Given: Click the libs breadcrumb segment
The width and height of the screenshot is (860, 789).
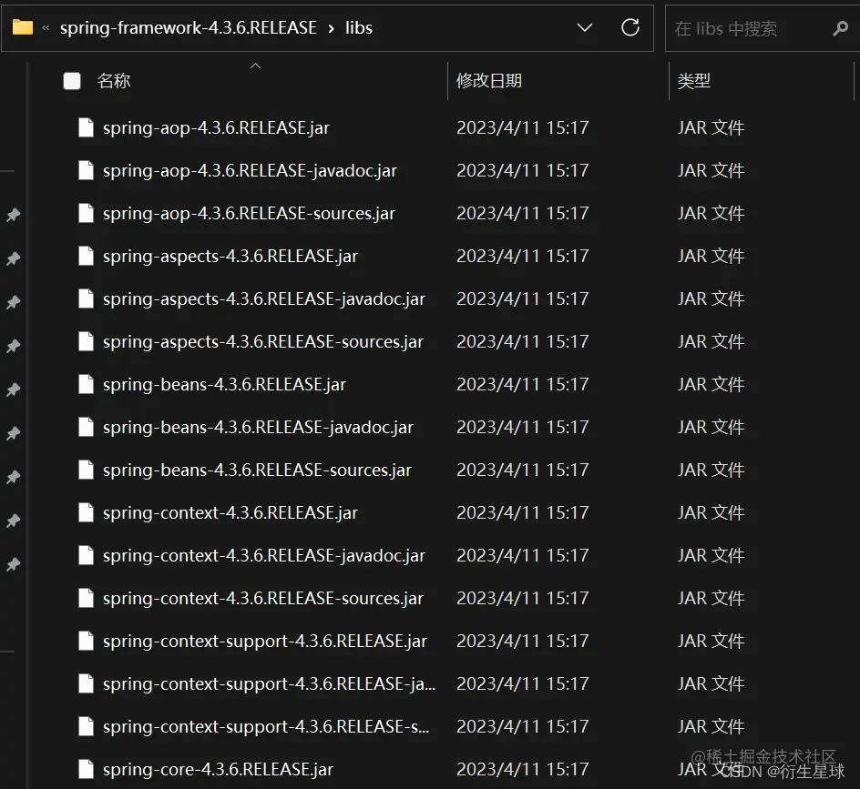Looking at the screenshot, I should (x=359, y=27).
